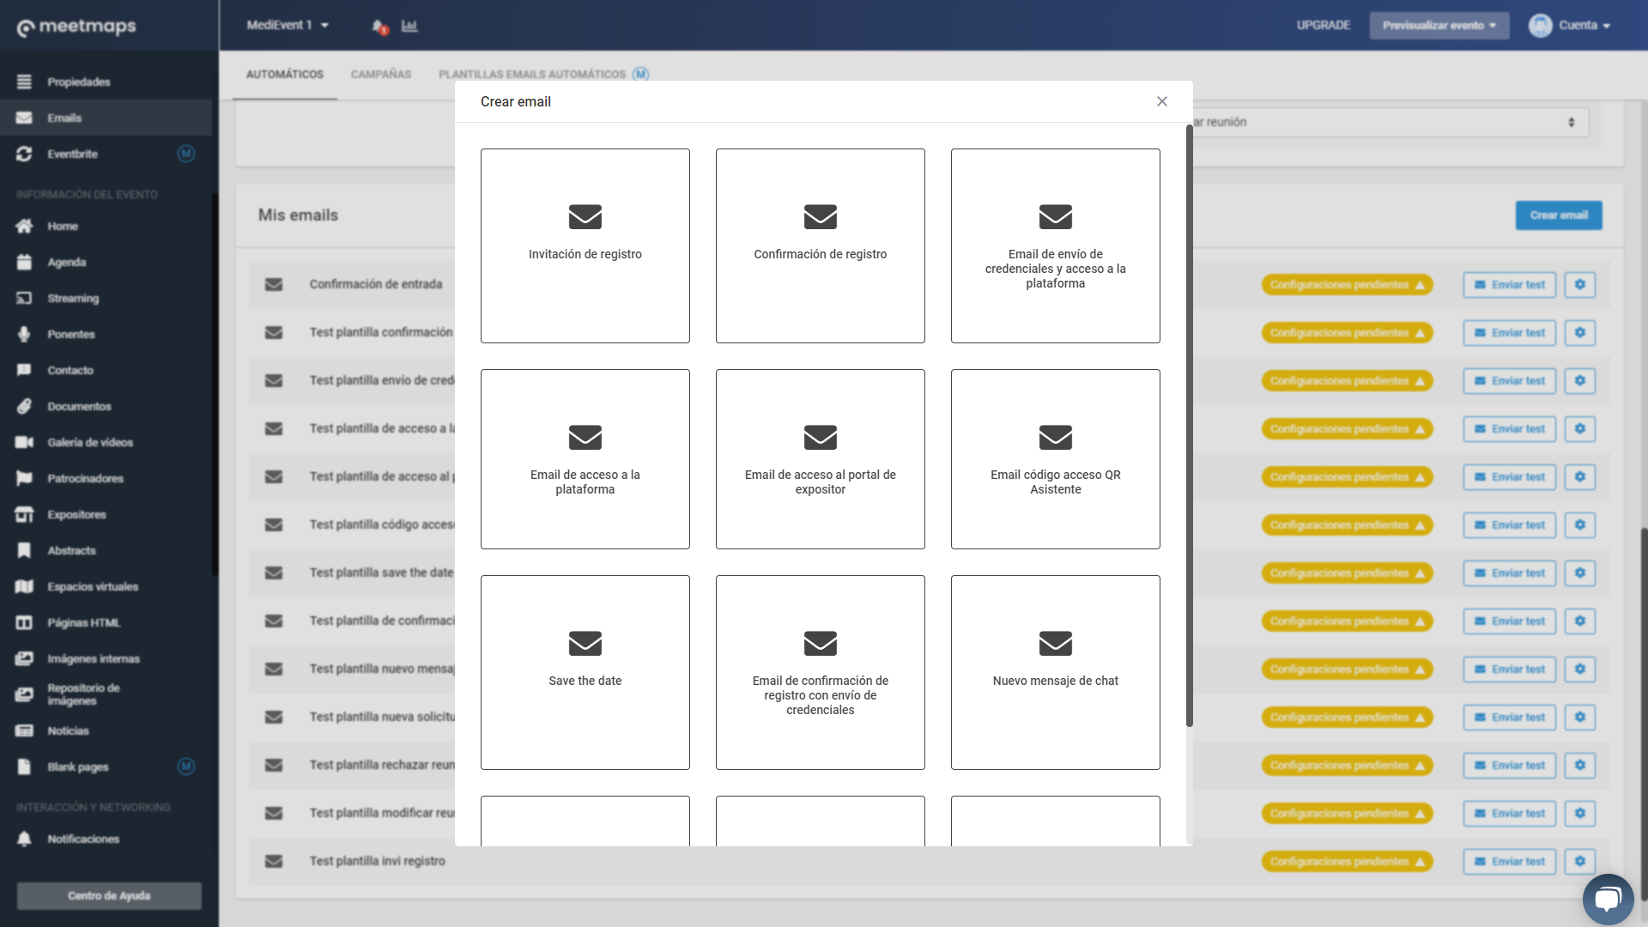The width and height of the screenshot is (1648, 927).
Task: Pick the Save the date template card
Action: [585, 672]
